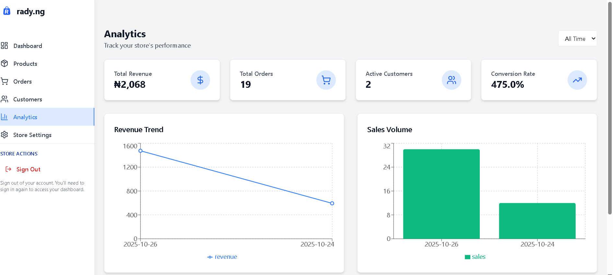Click the dollar icon on Total Revenue card
Image resolution: width=613 pixels, height=275 pixels.
(x=200, y=80)
